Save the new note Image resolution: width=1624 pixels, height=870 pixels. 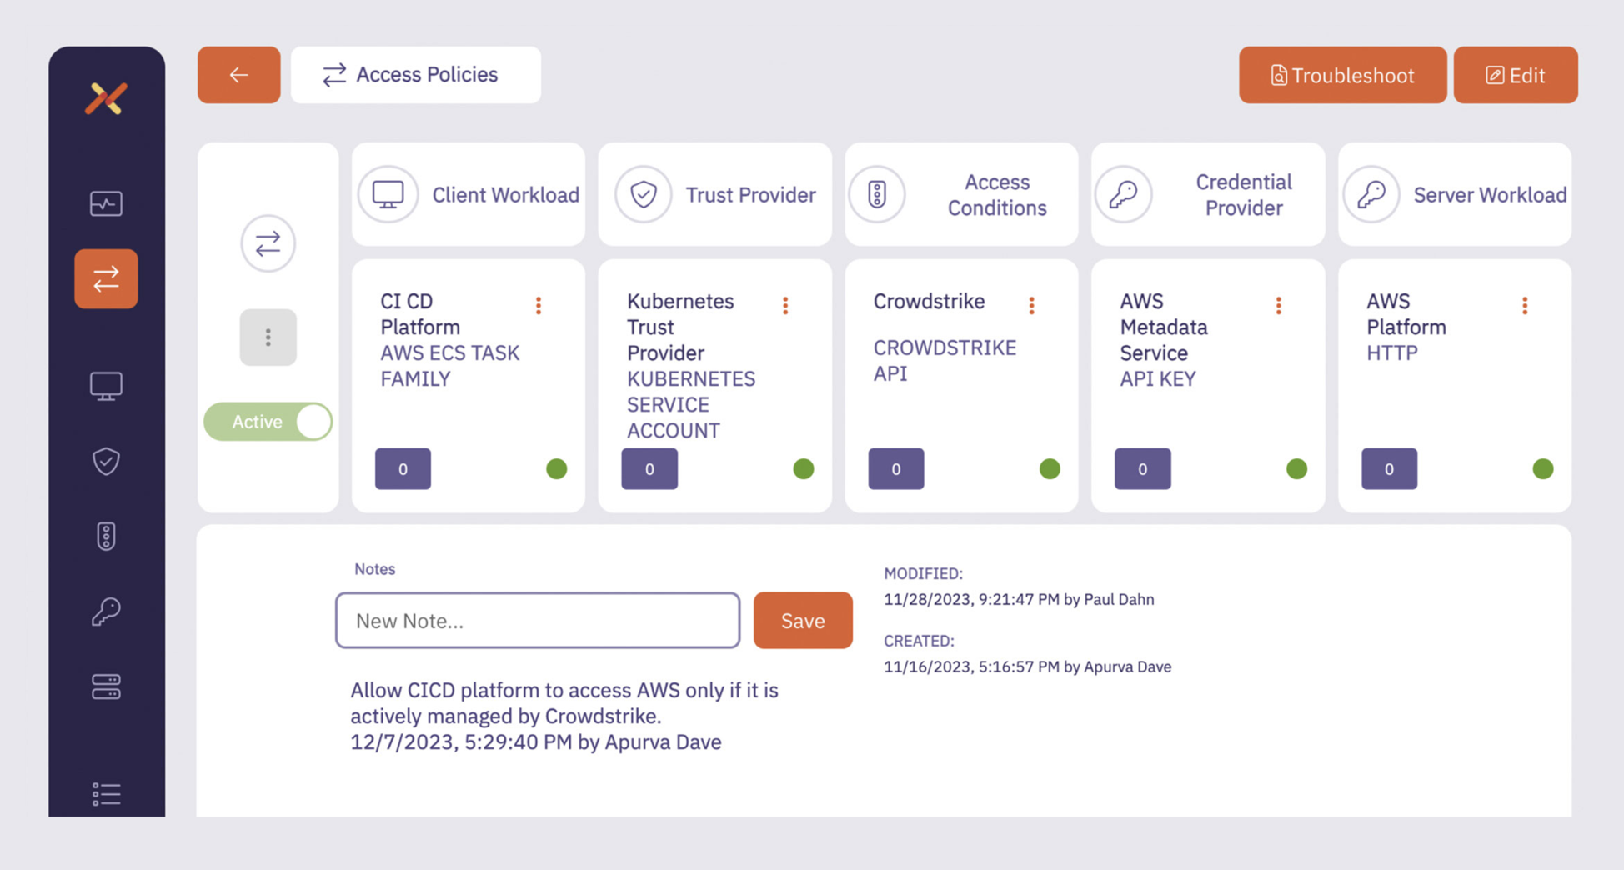click(802, 621)
